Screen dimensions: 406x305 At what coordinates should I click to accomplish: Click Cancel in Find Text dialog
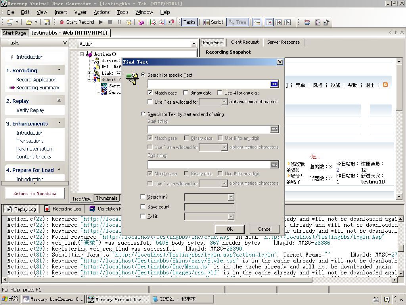(264, 229)
